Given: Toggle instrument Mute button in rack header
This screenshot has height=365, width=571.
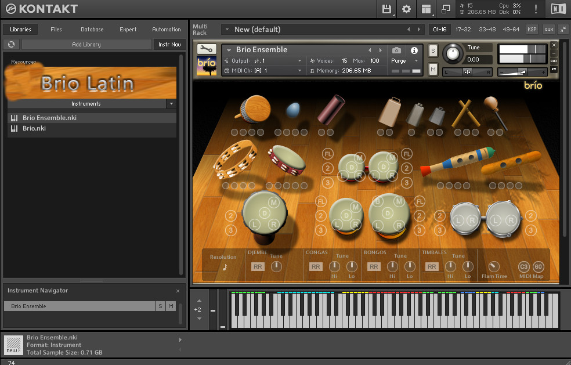Looking at the screenshot, I should click(x=433, y=69).
